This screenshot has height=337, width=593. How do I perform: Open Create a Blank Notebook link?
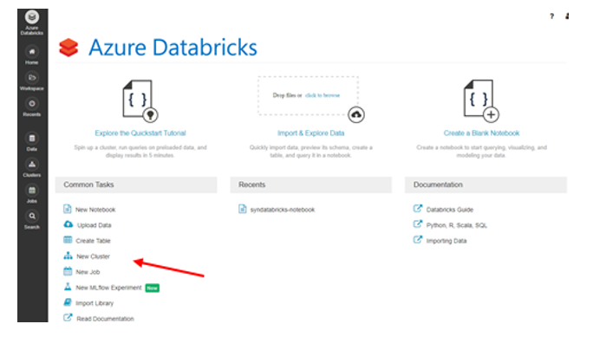point(481,133)
